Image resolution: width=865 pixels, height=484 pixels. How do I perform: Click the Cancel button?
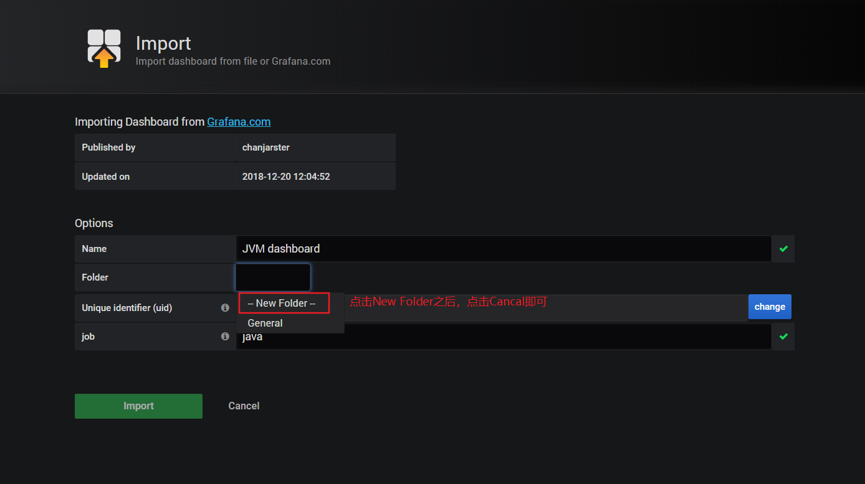pos(244,406)
